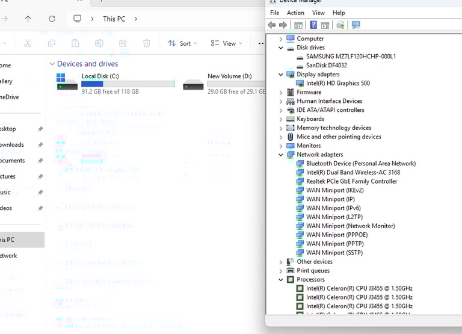Open the View menu in Device Manager

[318, 13]
